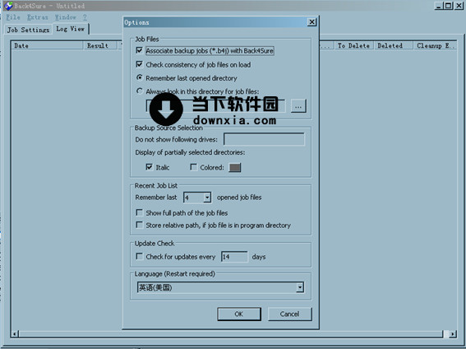Click the Cancel button
The image size is (466, 349).
coord(289,314)
